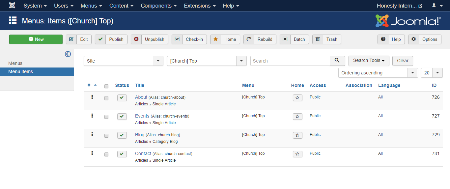Check the box for About menu item
The image size is (450, 189).
tap(106, 98)
